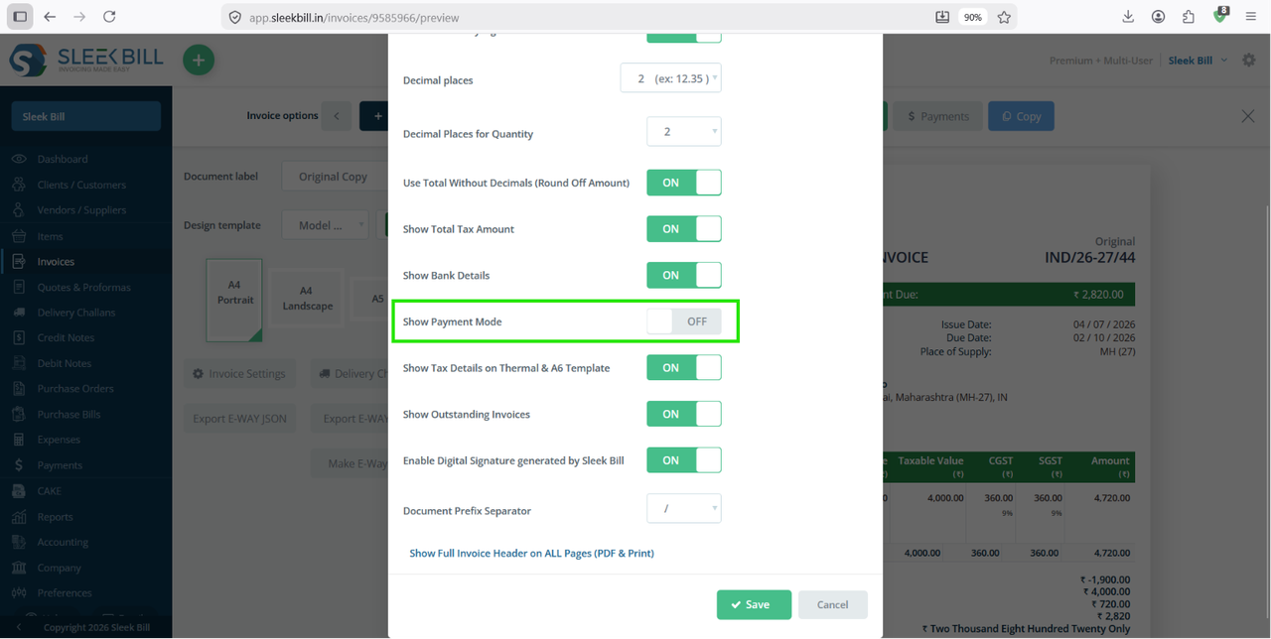The height and width of the screenshot is (639, 1271).
Task: Go to Dashboard in the sidebar
Action: tap(63, 159)
